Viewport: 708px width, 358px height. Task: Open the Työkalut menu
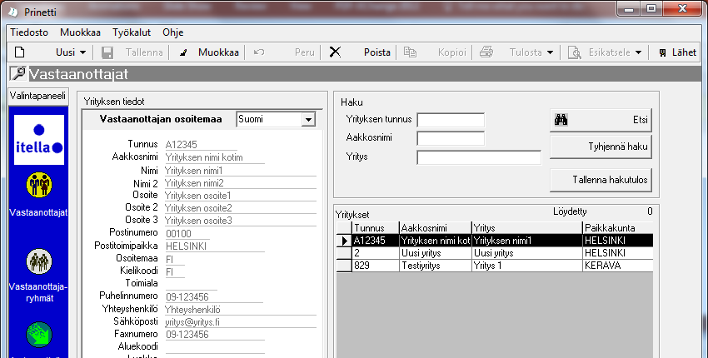[x=132, y=32]
